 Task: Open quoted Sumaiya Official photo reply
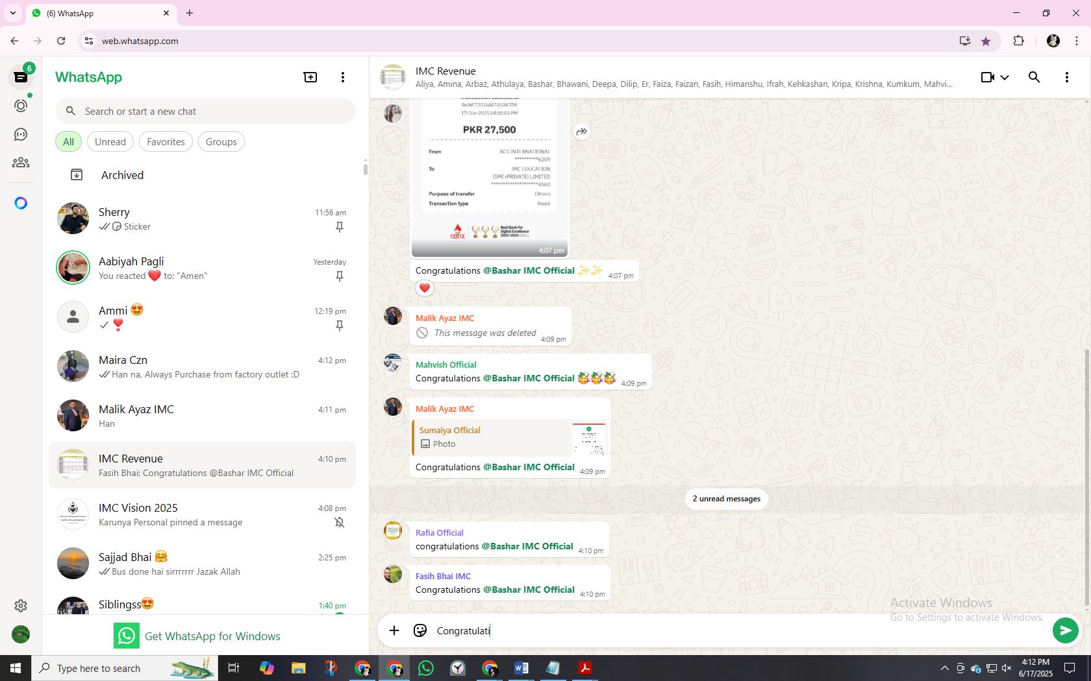(510, 438)
